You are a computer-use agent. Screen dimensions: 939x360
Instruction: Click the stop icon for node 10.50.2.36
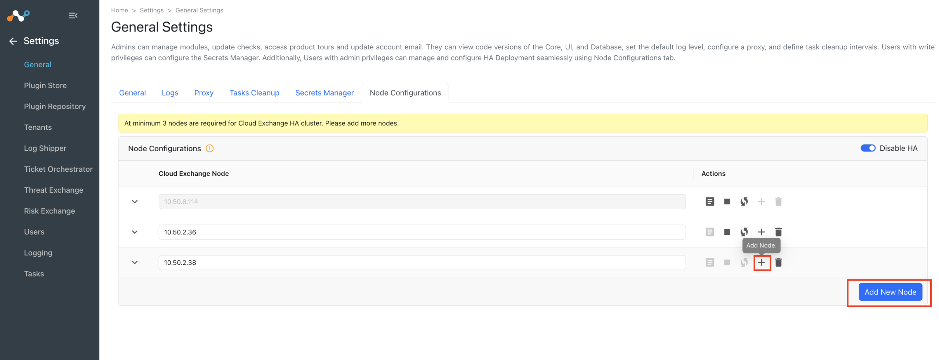[x=727, y=232]
